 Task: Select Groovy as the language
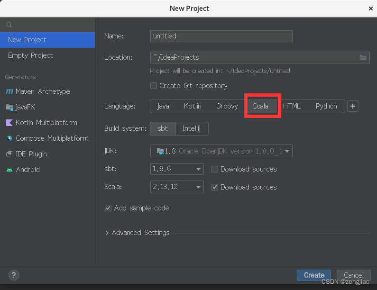(227, 106)
